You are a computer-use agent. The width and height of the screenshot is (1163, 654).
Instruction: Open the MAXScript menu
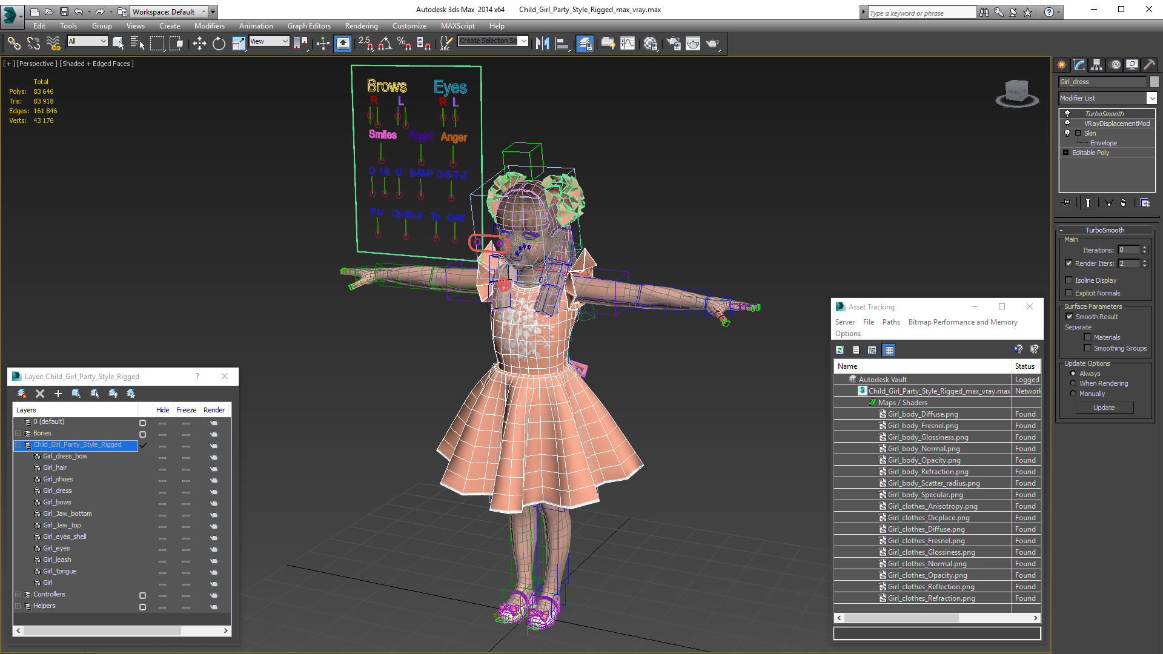point(457,26)
